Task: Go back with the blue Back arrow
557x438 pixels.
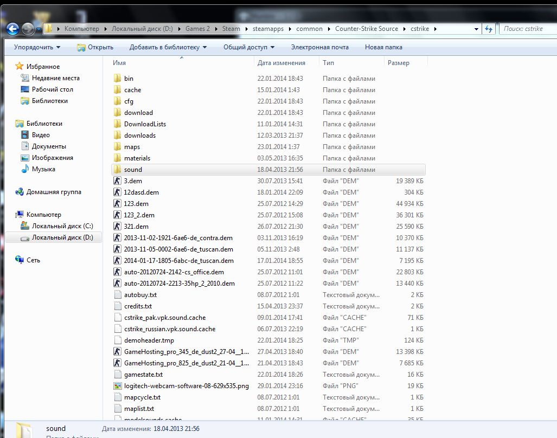Action: tap(13, 29)
